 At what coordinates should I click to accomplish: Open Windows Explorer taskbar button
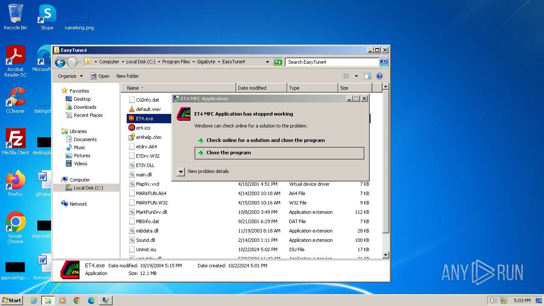48,300
